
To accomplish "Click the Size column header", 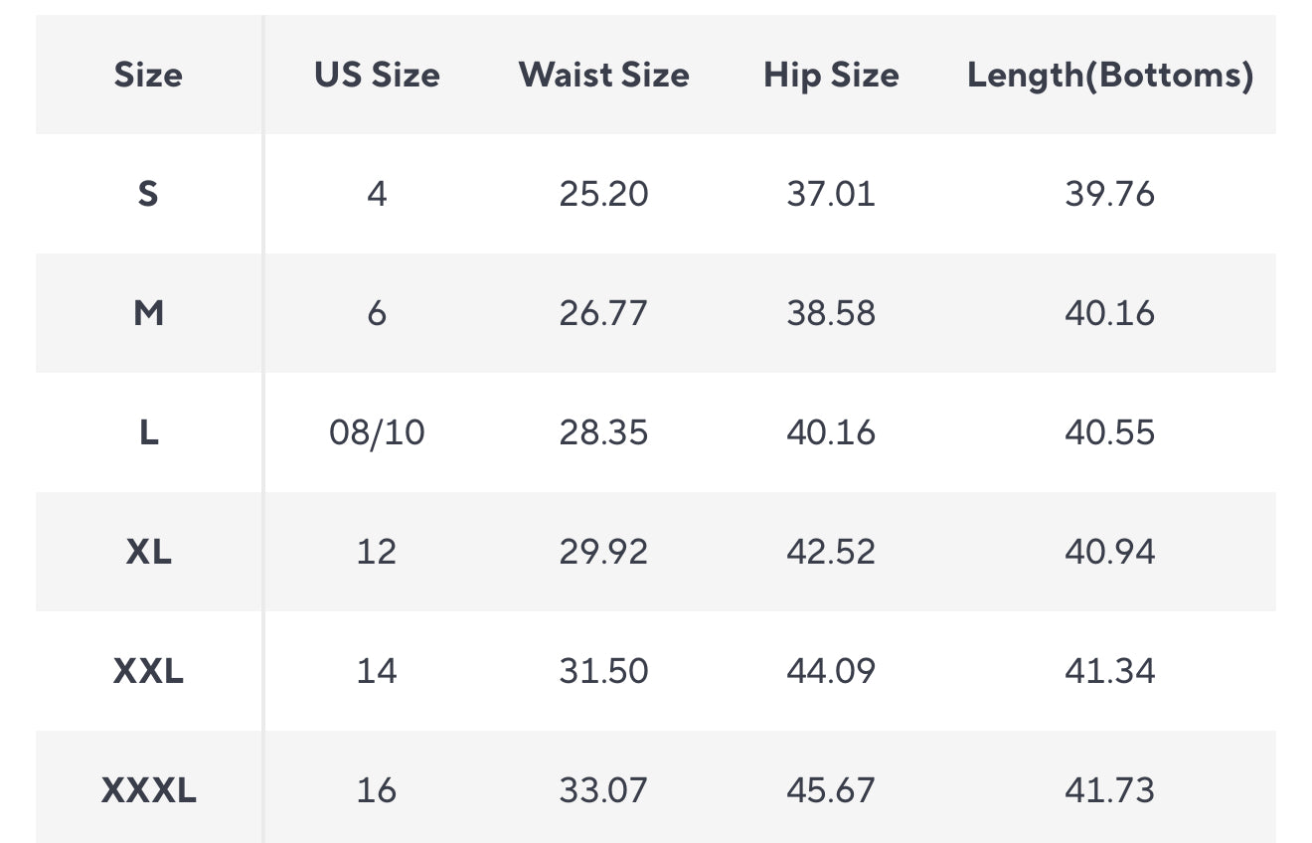I will click(x=148, y=75).
